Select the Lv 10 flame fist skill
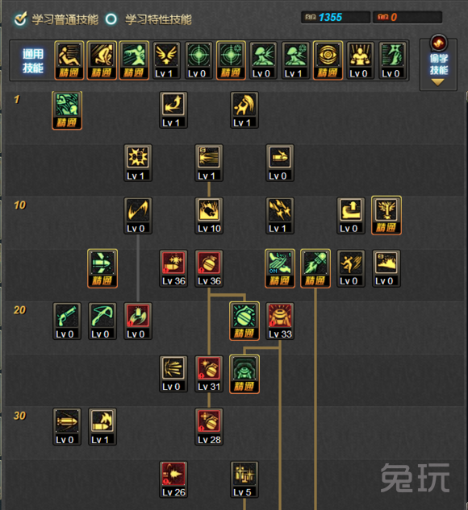The height and width of the screenshot is (510, 468). click(209, 215)
